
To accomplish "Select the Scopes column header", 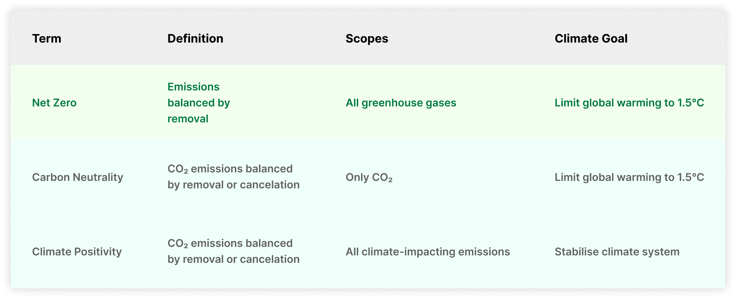I will (367, 39).
